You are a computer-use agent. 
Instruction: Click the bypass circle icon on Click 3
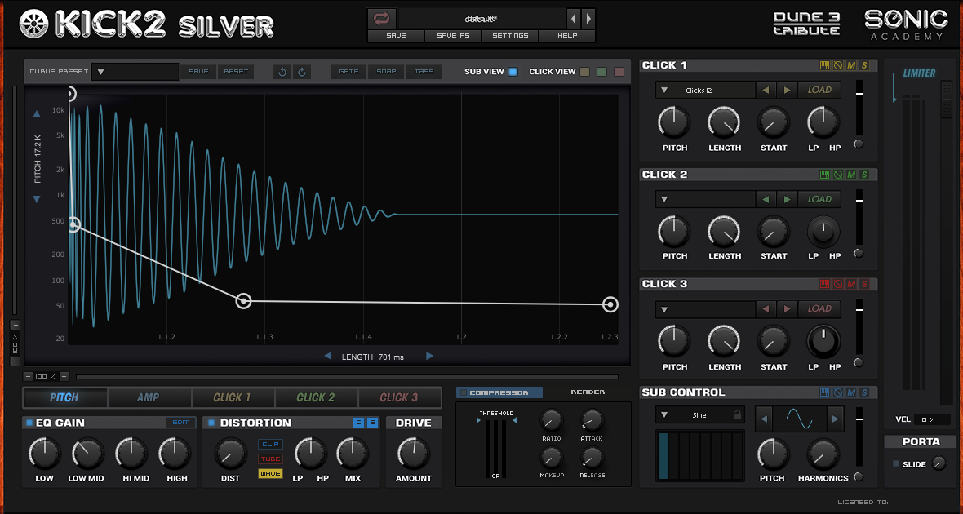(837, 284)
